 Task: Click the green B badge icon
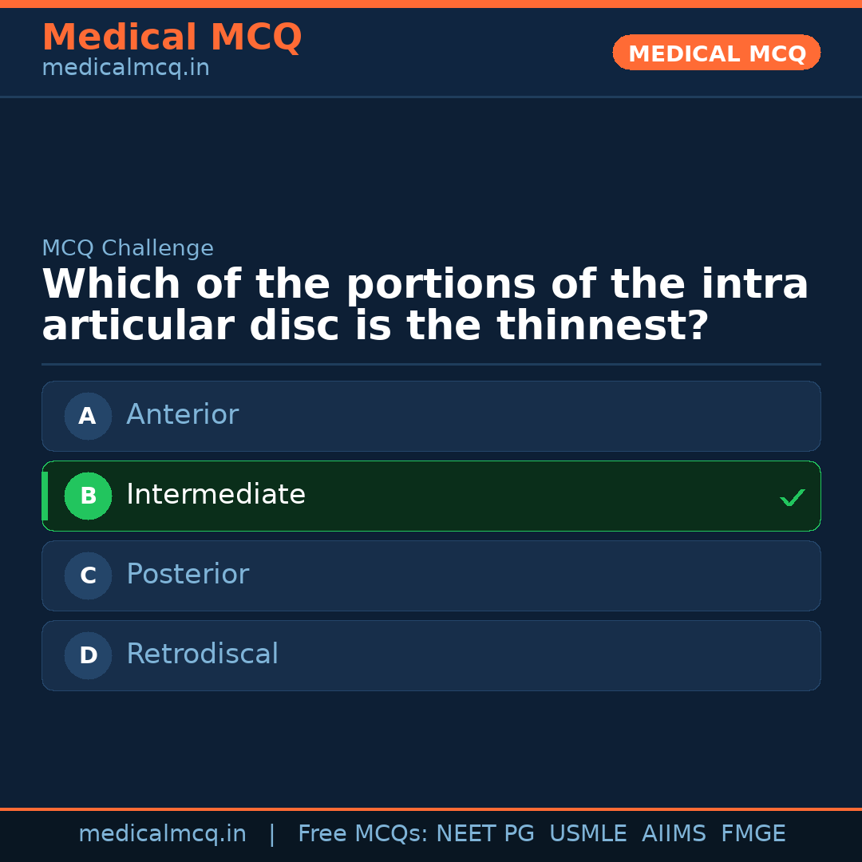coord(88,496)
